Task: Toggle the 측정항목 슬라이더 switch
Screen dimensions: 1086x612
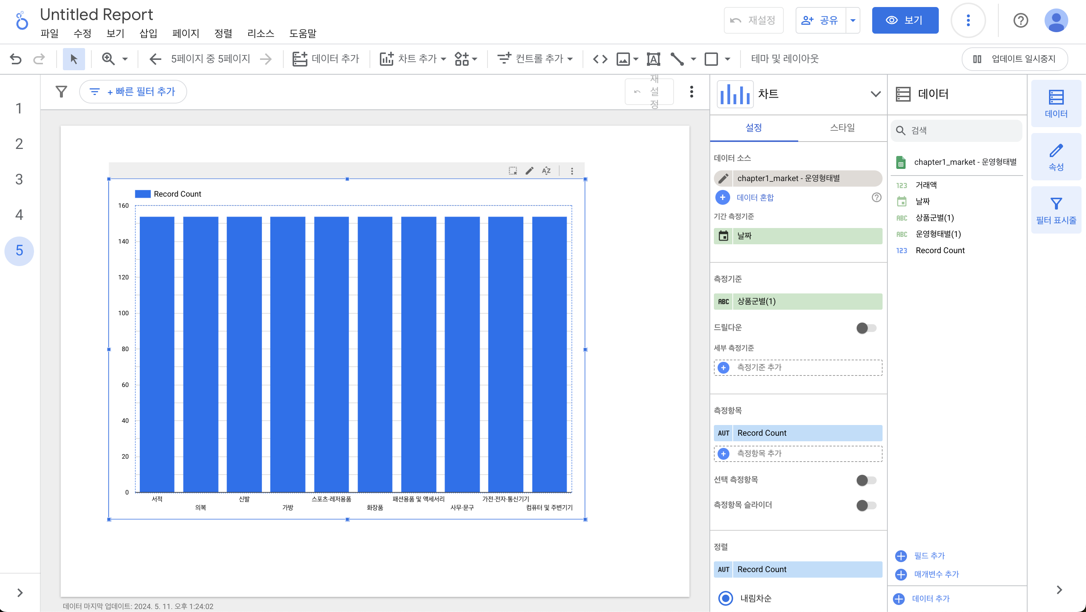Action: 866,505
